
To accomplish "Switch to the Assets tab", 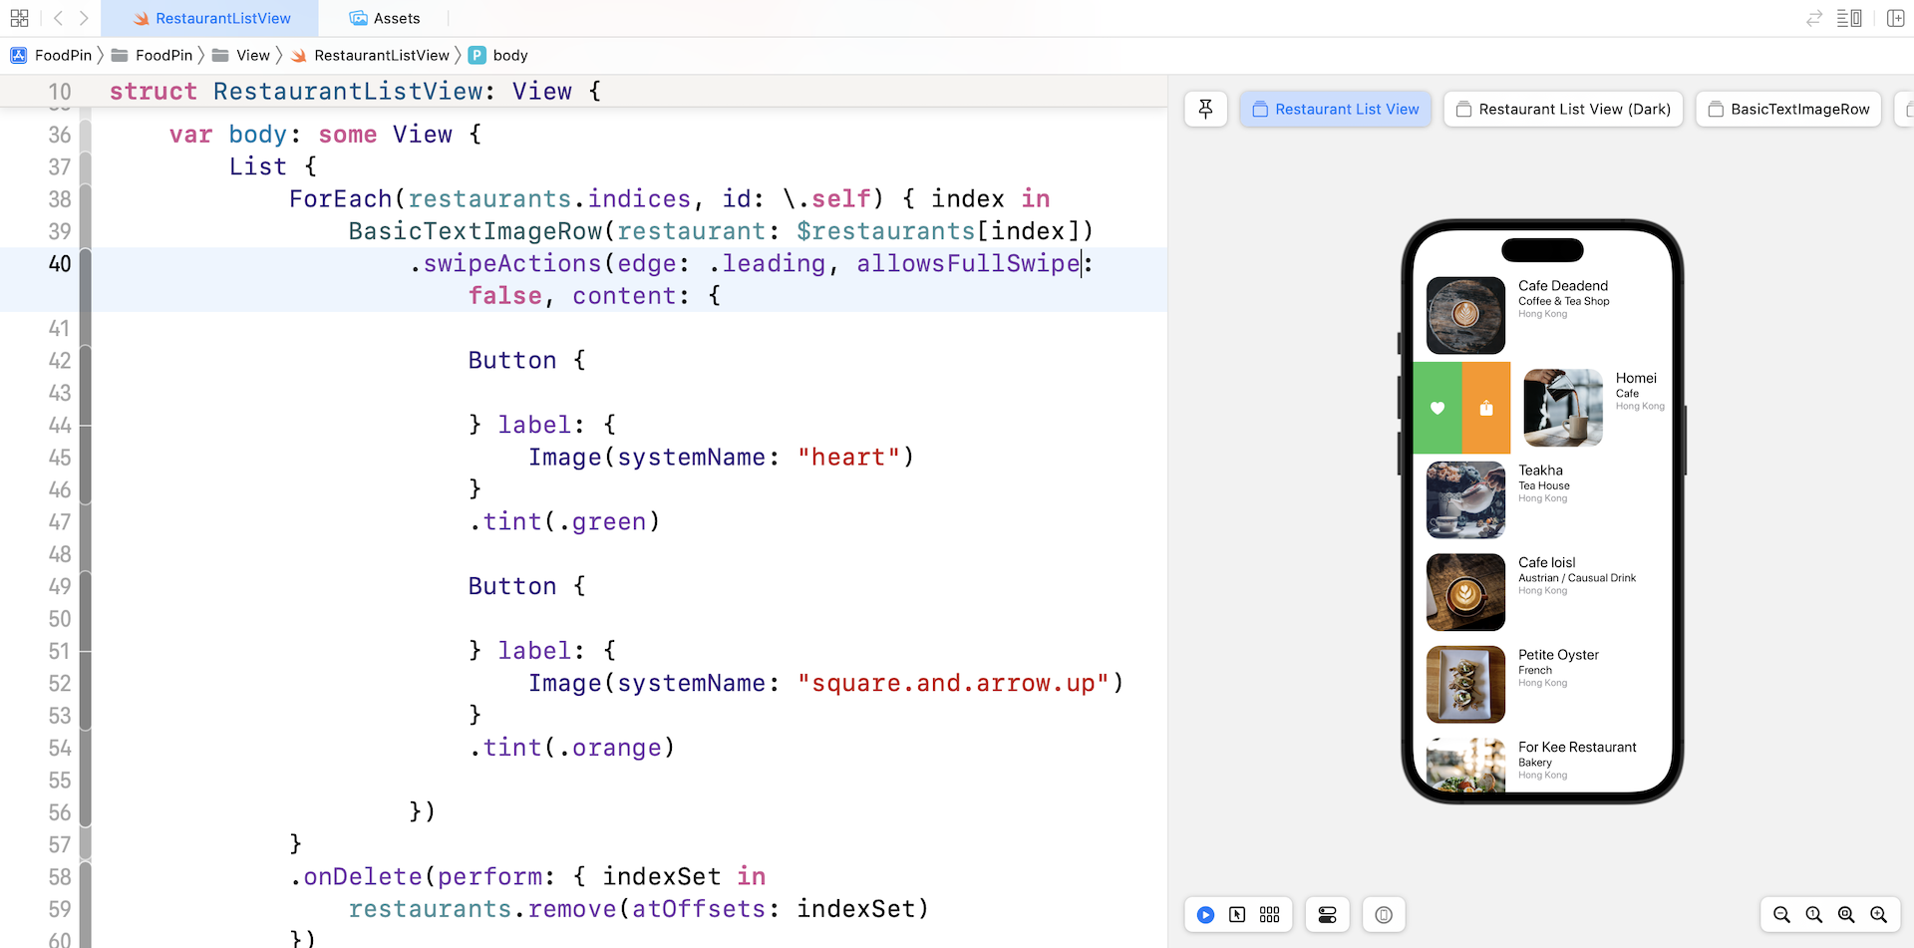I will point(385,18).
